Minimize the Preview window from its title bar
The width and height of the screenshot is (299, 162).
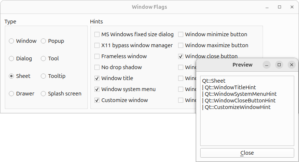(267, 65)
